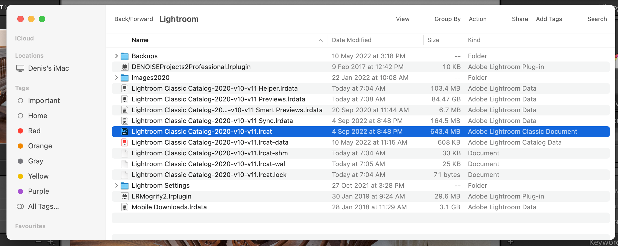This screenshot has width=618, height=246.
Task: Select Denis's iMac computer icon in sidebar
Action: [x=20, y=69]
